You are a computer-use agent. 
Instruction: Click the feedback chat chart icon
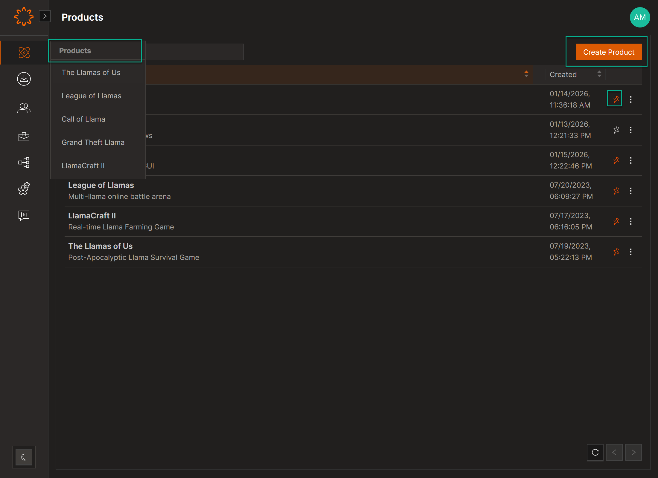click(x=24, y=215)
